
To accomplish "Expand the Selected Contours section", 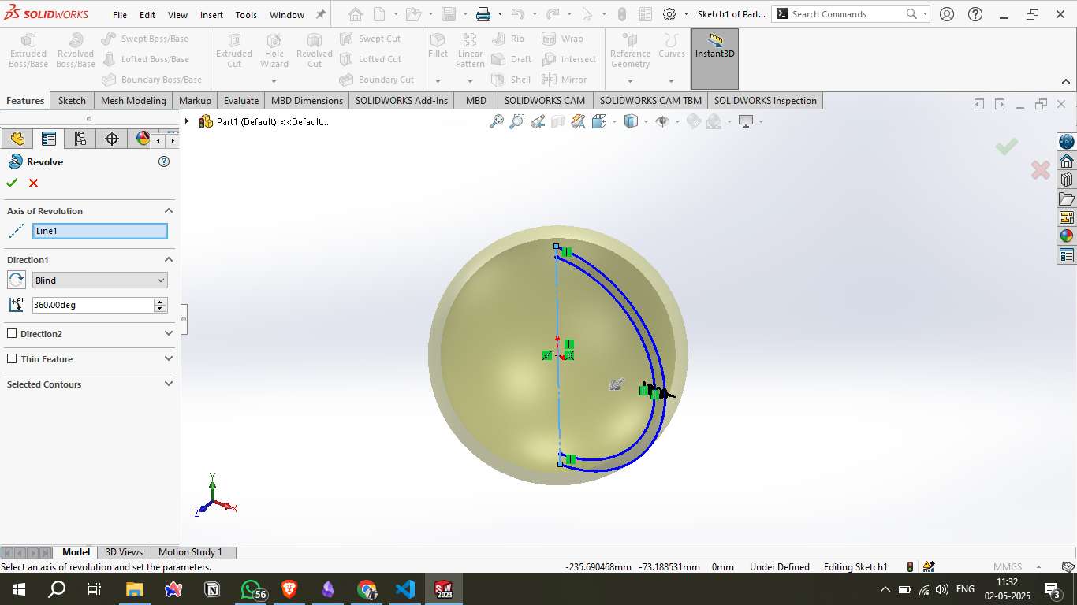I will [169, 384].
